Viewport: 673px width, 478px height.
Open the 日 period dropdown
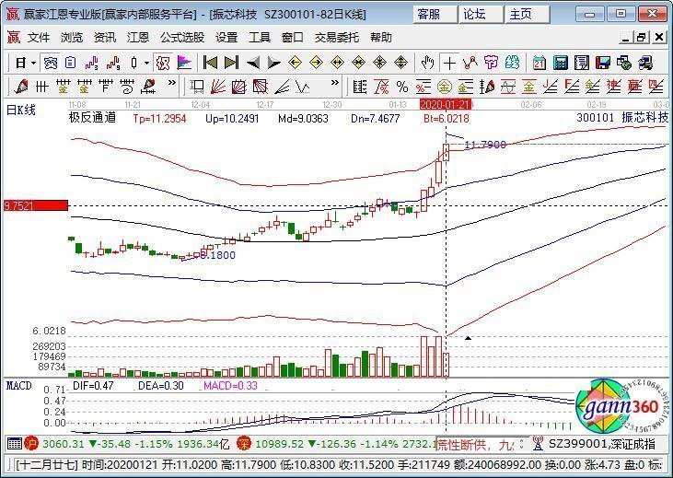coord(33,64)
